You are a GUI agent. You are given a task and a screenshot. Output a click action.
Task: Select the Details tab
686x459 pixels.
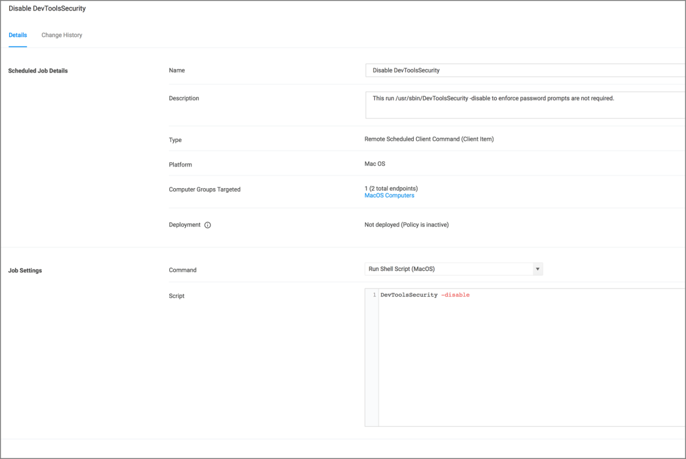click(x=18, y=35)
